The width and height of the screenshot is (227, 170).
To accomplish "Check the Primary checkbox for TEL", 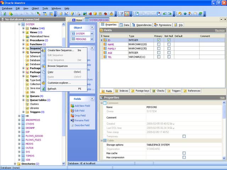I will click(159, 57).
